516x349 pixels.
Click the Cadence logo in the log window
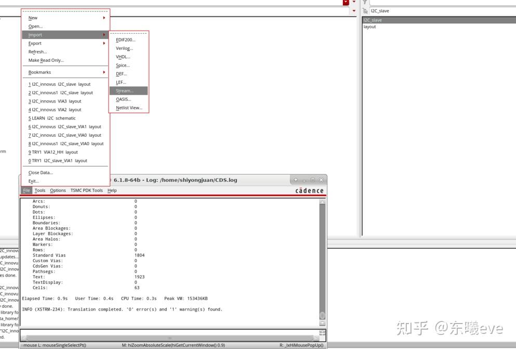310,190
